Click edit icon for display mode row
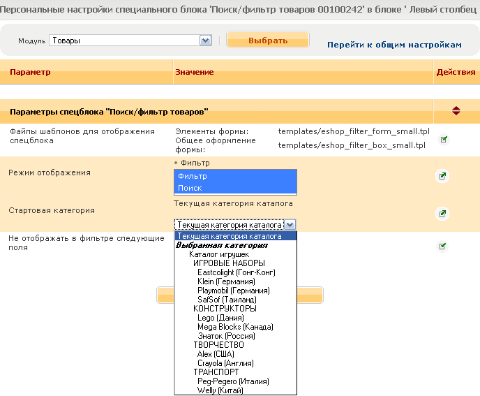The image size is (480, 396). pyautogui.click(x=443, y=176)
